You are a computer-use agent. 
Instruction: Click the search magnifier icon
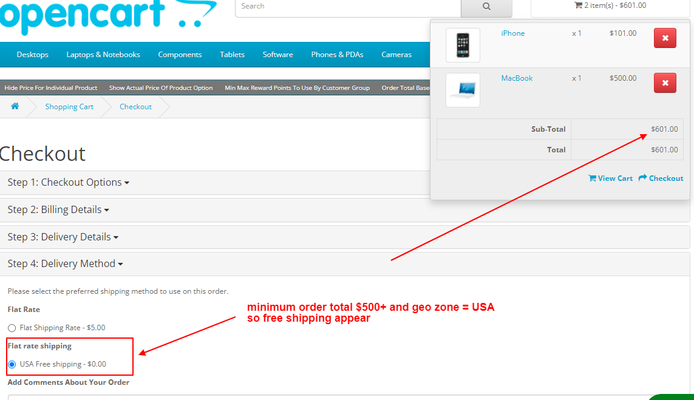pyautogui.click(x=486, y=5)
